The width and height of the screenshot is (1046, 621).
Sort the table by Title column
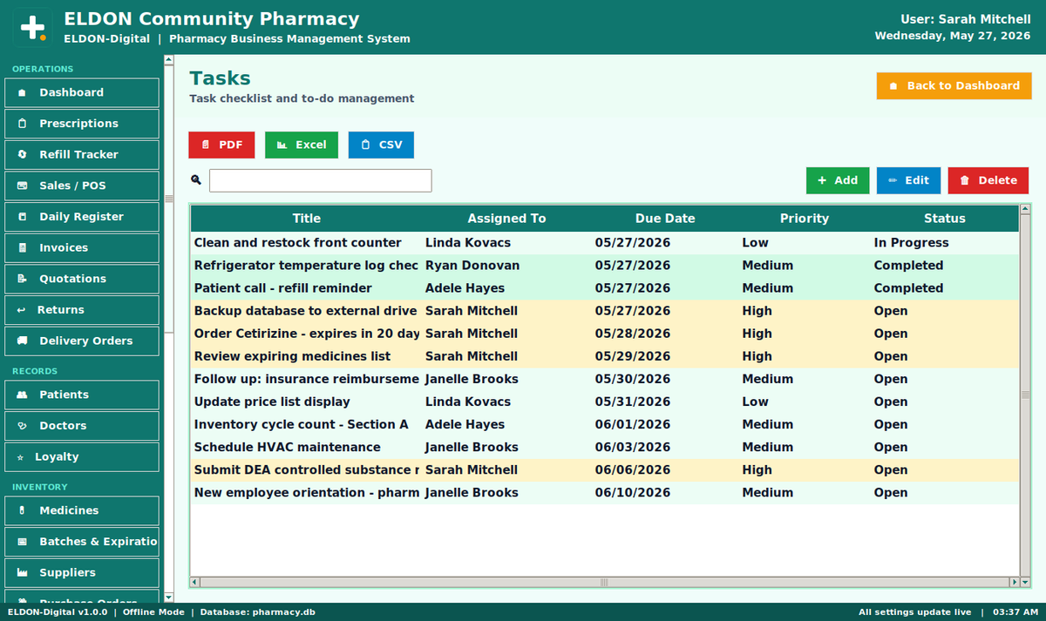click(306, 219)
